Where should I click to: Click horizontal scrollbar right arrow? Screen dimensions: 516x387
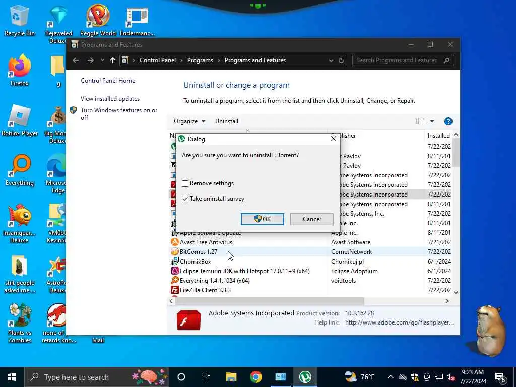point(447,301)
